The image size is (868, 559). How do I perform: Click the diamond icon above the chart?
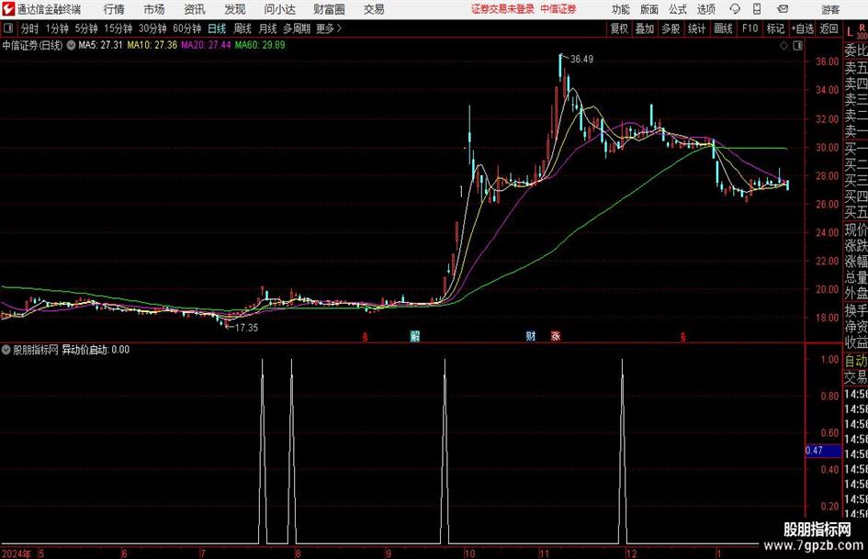pyautogui.click(x=783, y=46)
